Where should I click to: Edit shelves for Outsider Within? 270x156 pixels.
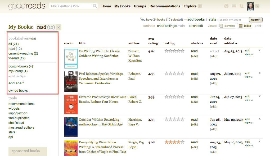[x=194, y=124]
